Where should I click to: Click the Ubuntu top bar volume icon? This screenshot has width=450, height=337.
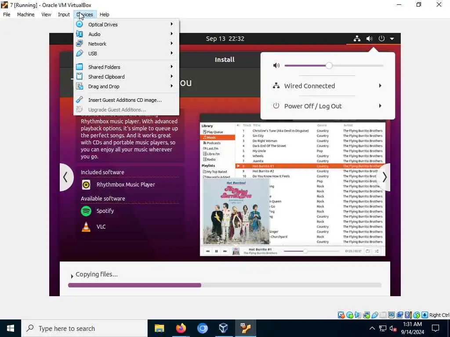369,39
